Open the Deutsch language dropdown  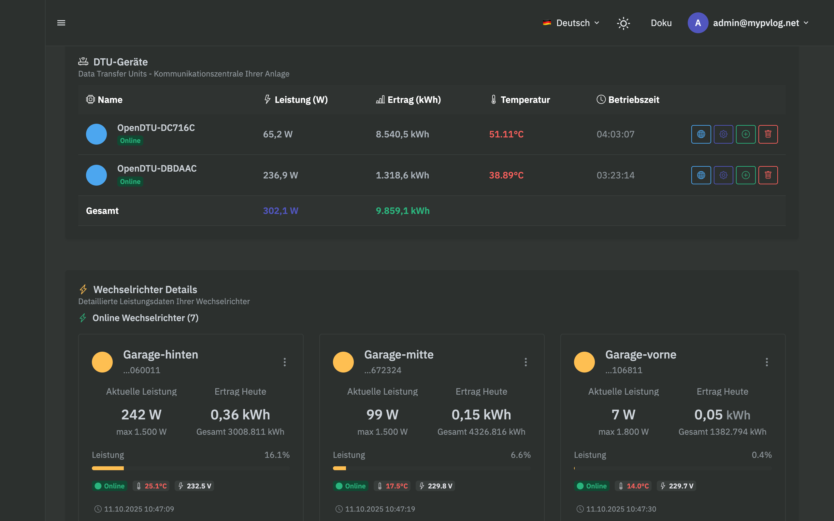pyautogui.click(x=571, y=23)
